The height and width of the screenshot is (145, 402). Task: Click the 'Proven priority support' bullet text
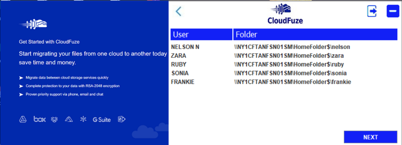64,94
